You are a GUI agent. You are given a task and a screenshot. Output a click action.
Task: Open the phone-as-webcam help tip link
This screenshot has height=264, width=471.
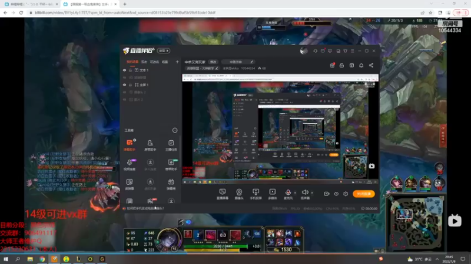(x=145, y=208)
